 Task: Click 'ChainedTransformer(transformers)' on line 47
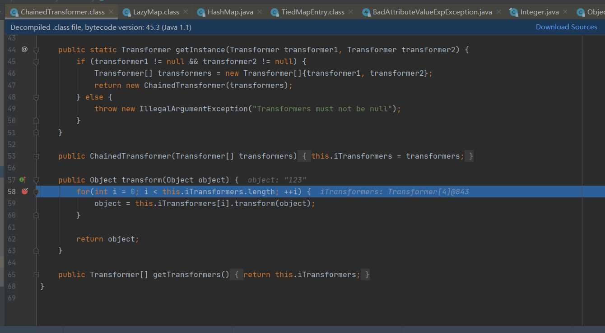click(x=216, y=85)
